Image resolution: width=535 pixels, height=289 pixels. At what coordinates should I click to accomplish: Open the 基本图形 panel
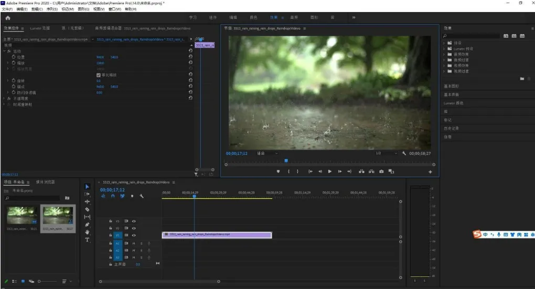coord(451,86)
